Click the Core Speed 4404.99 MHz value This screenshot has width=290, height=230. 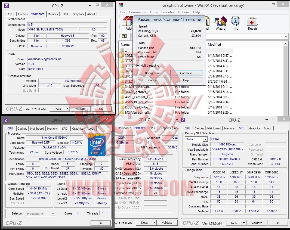coord(39,188)
